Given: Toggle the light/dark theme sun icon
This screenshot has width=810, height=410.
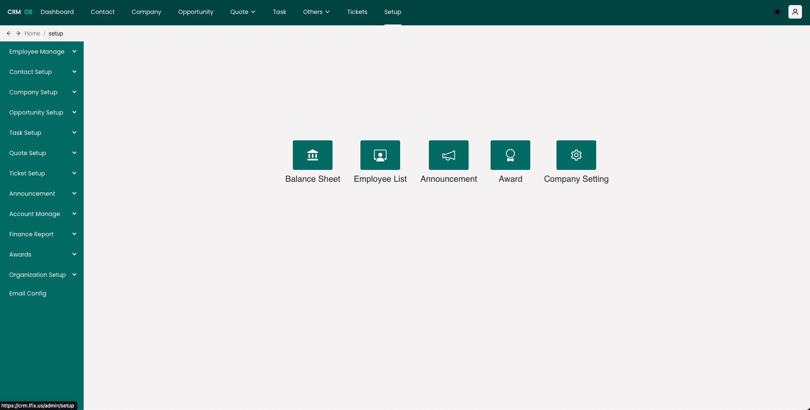Looking at the screenshot, I should 777,12.
